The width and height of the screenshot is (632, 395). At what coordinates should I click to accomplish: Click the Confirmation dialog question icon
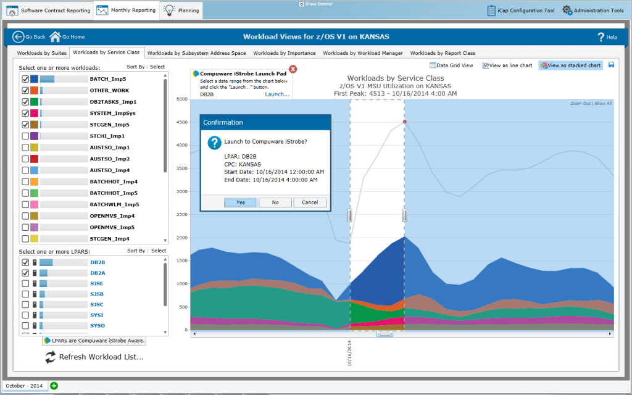click(x=214, y=143)
